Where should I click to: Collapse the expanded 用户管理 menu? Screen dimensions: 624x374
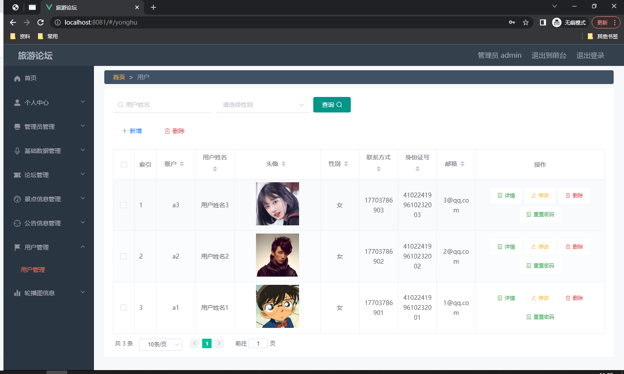click(48, 247)
